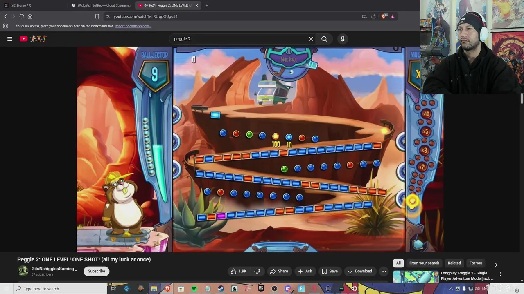
Task: Start voice search with the microphone
Action: (343, 39)
